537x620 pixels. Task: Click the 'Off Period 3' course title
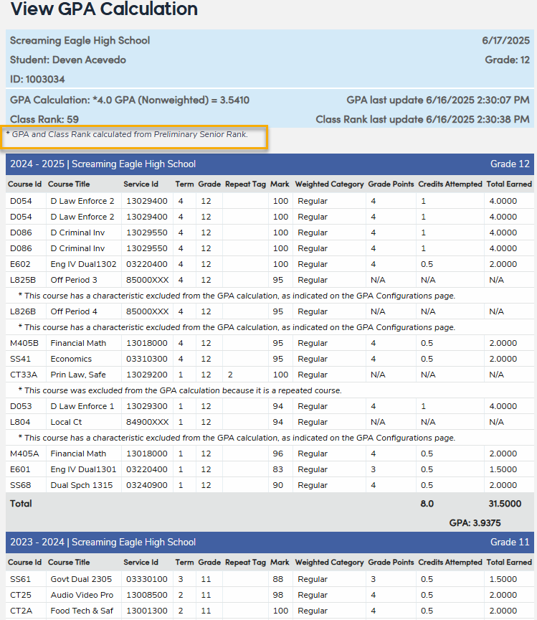click(x=74, y=280)
